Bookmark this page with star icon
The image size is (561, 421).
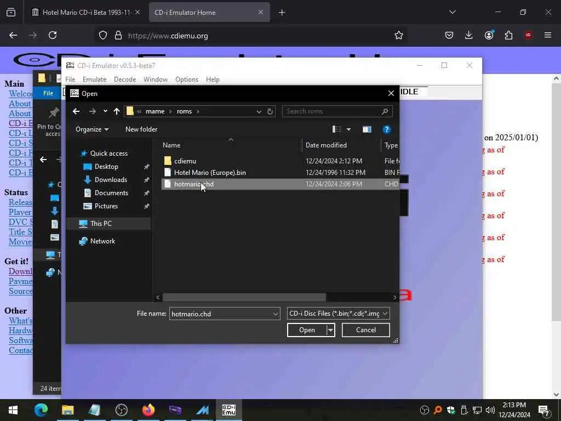pyautogui.click(x=399, y=35)
